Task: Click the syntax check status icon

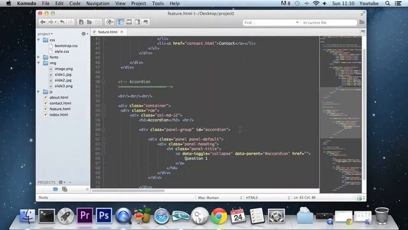Action: coord(360,197)
